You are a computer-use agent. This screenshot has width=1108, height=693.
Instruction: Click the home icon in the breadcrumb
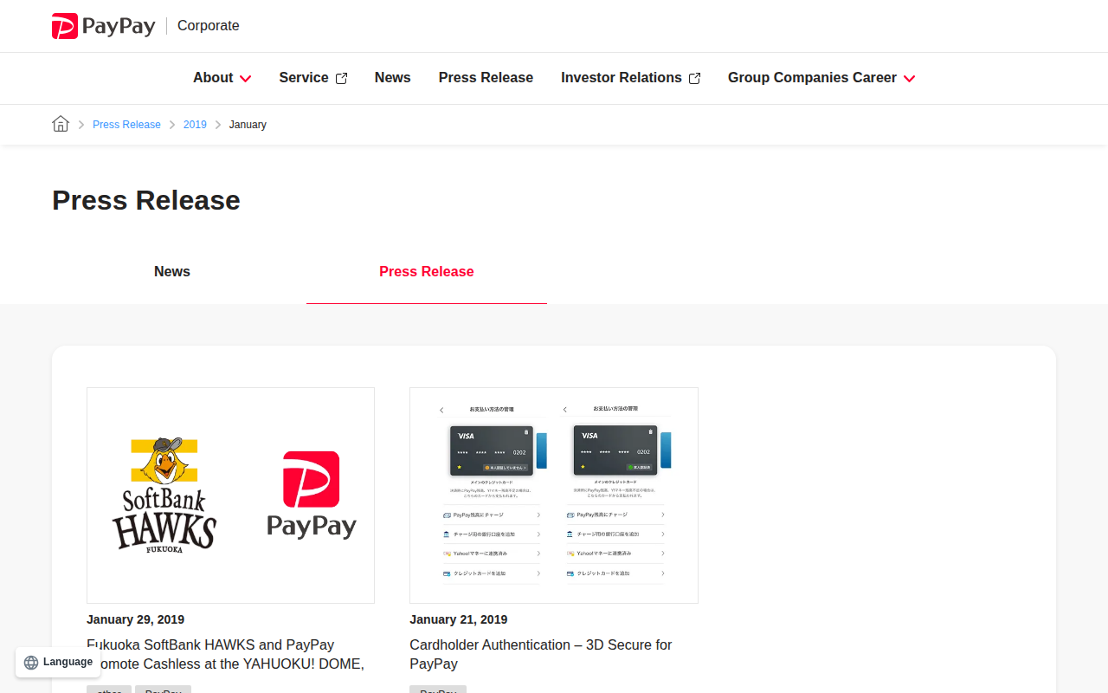pyautogui.click(x=61, y=124)
